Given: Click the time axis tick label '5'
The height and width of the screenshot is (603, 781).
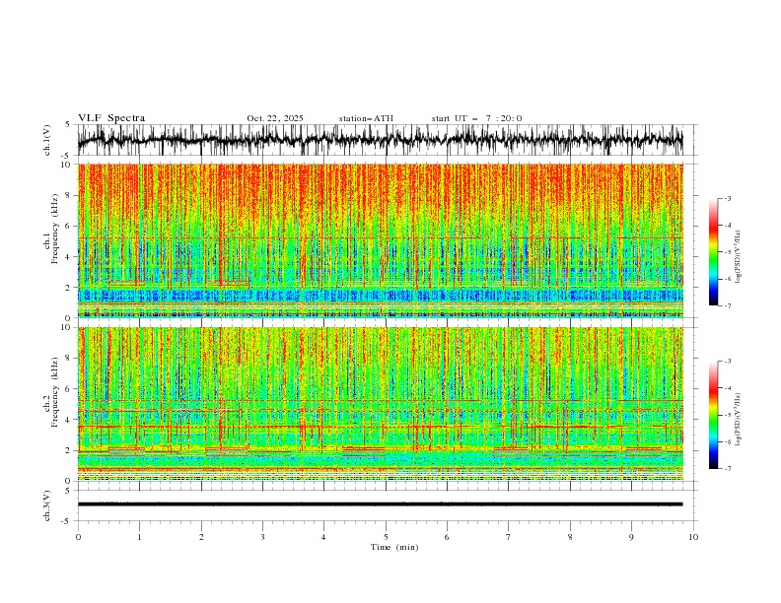Looking at the screenshot, I should 386,537.
